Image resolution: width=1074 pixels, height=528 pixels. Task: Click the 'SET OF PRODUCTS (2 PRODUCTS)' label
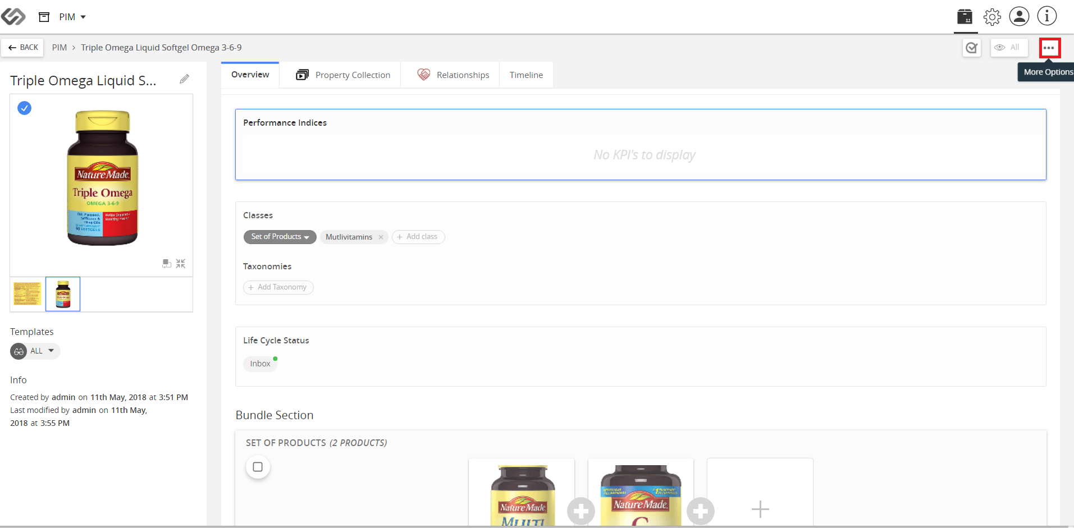[316, 443]
